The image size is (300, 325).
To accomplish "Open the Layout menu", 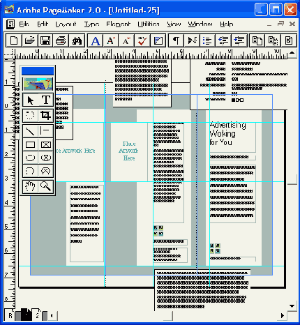I will click(x=66, y=24).
